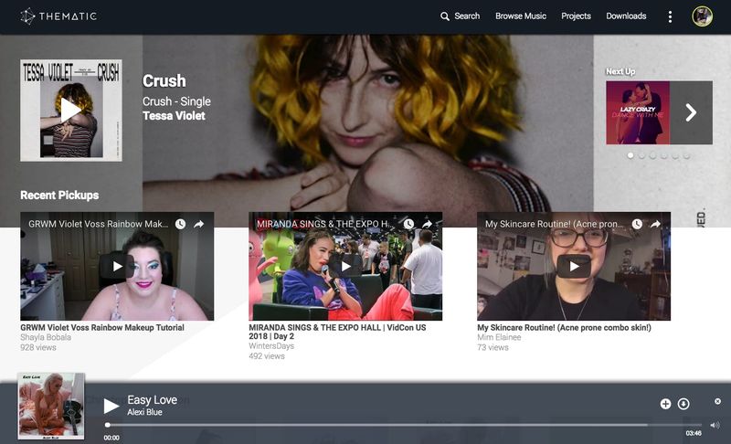
Task: Click Watch Later on GRWM video
Action: coord(180,224)
